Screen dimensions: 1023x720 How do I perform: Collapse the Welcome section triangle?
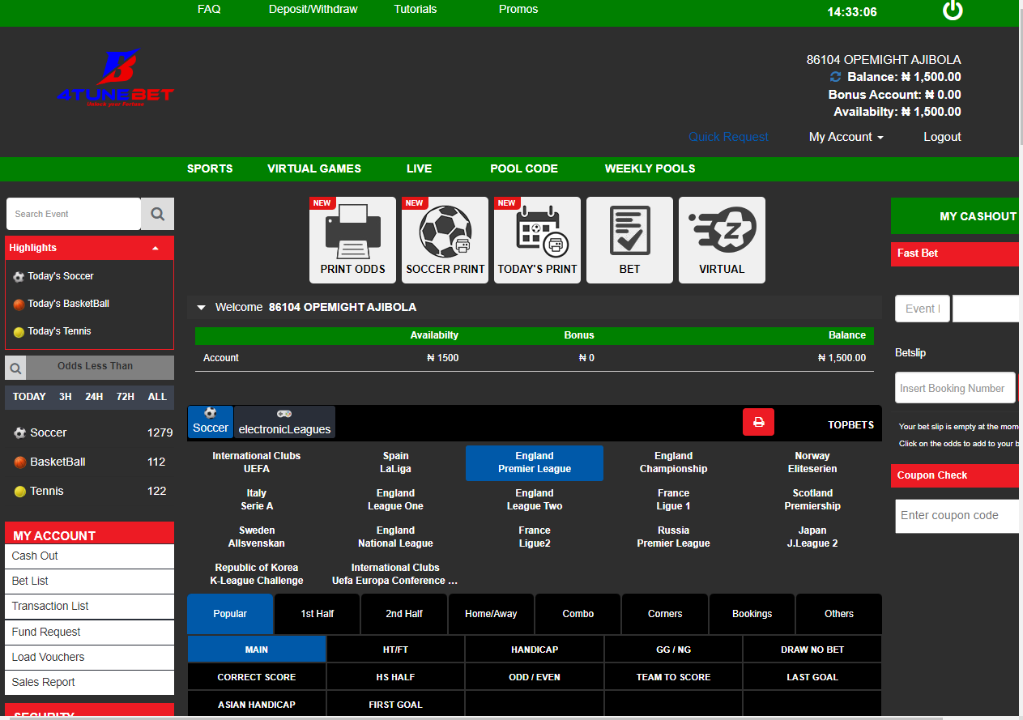coord(201,308)
